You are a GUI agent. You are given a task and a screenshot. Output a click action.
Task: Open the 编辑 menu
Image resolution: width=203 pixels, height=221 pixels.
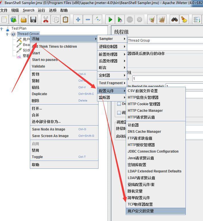15,10
